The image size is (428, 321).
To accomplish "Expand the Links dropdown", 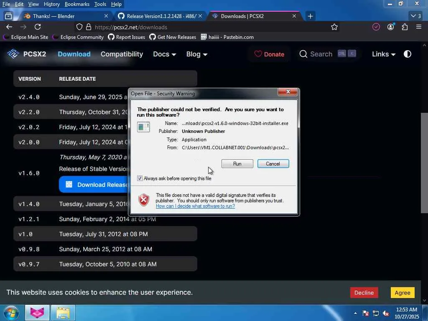I will click(384, 54).
